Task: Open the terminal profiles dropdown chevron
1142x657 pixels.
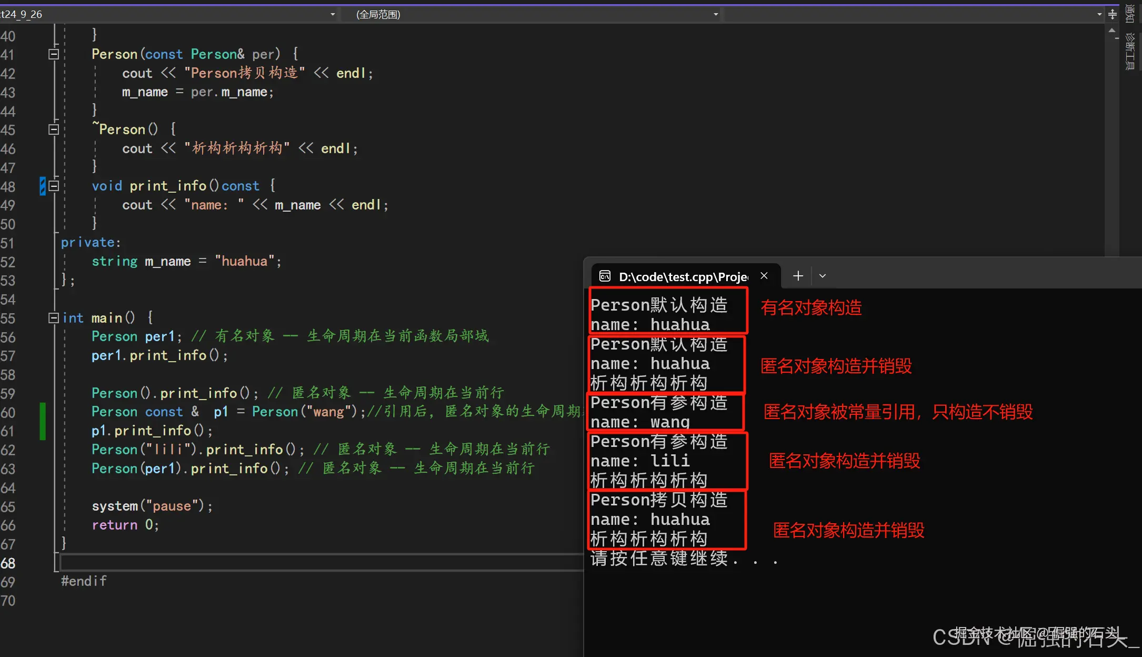Action: (x=823, y=276)
